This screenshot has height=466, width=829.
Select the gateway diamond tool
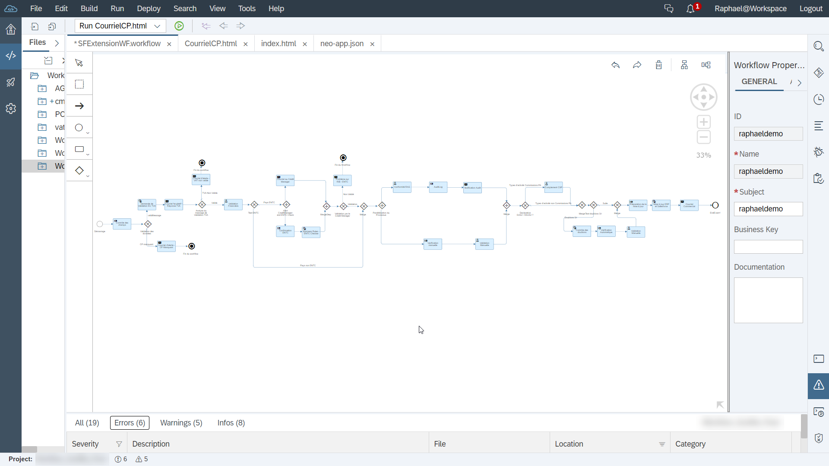[79, 170]
